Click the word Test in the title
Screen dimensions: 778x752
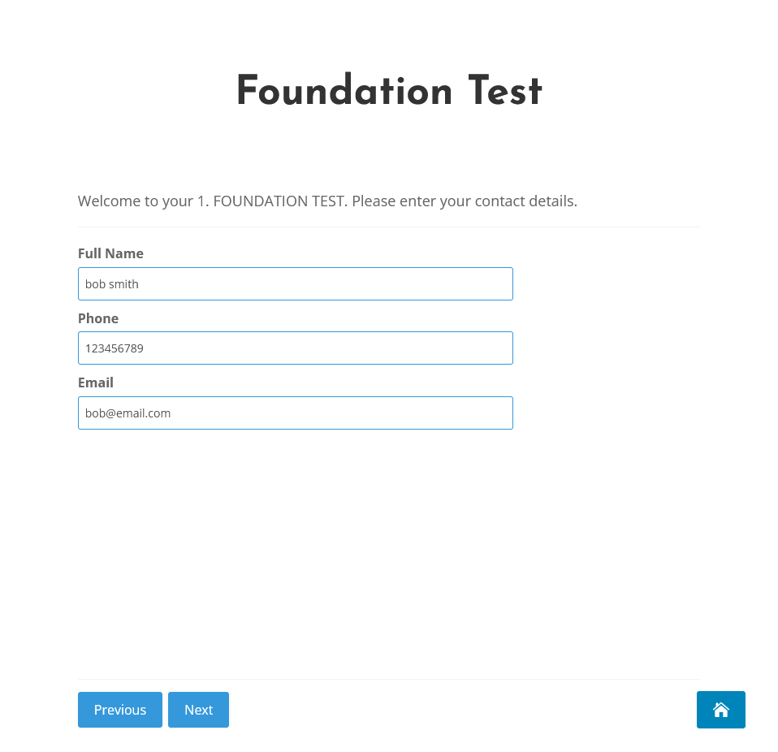(505, 90)
